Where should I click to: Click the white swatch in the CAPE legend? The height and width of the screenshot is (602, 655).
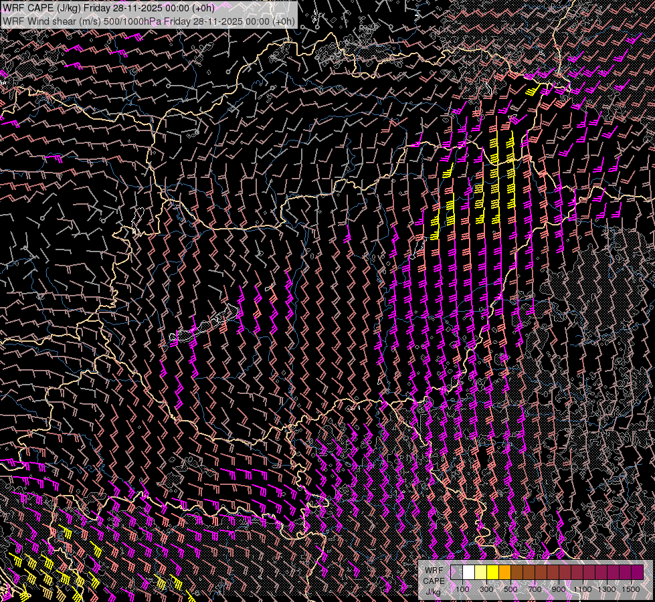(x=469, y=572)
